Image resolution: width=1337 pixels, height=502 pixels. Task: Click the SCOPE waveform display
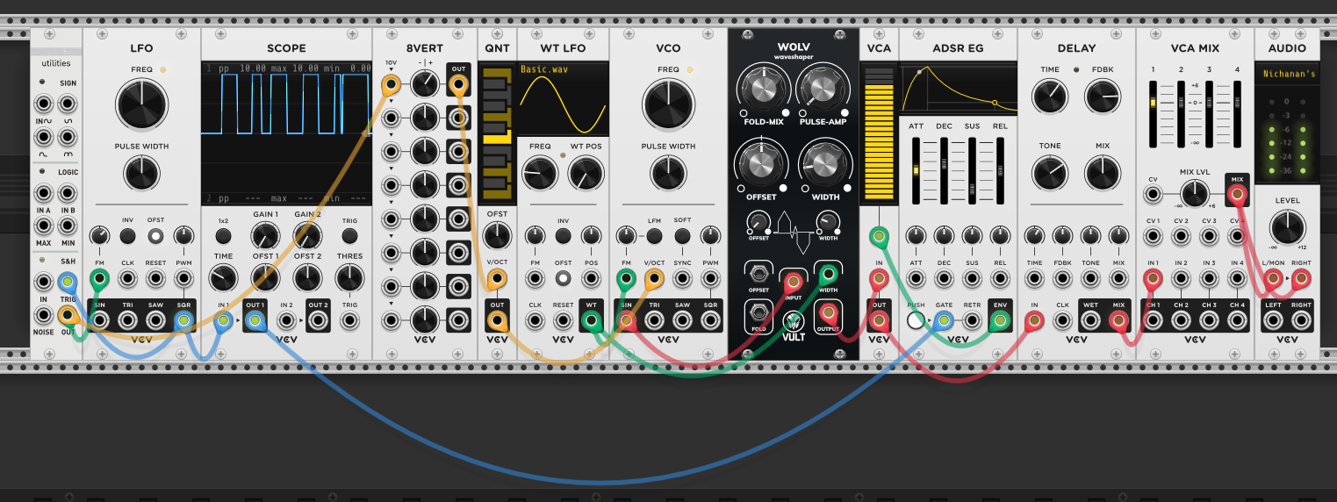point(286,133)
